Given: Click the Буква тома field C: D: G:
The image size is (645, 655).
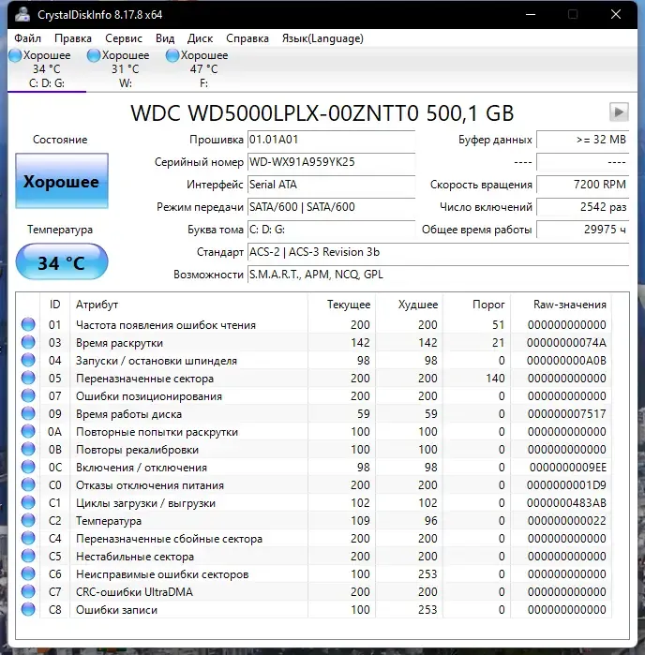Looking at the screenshot, I should (x=331, y=230).
